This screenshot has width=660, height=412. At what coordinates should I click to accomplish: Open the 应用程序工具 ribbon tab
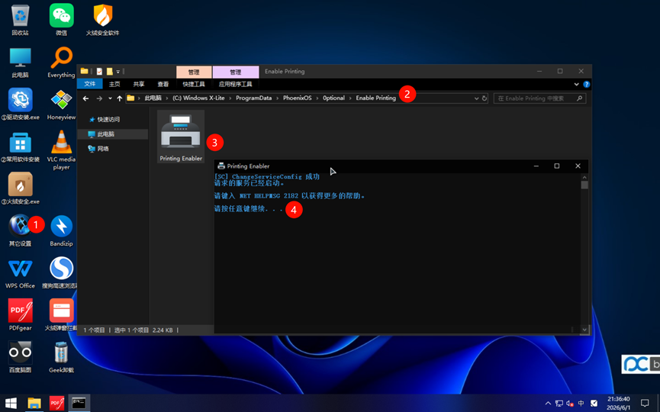point(235,84)
